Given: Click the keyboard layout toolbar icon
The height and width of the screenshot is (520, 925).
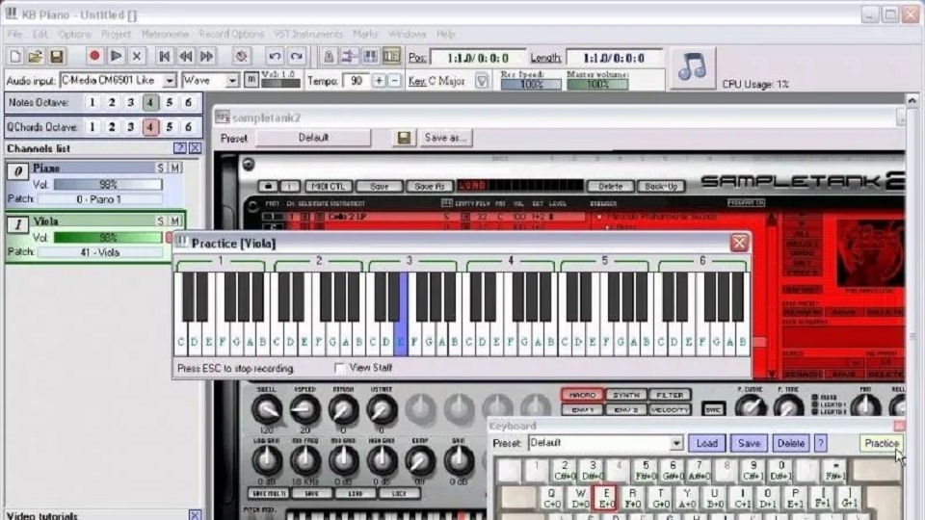Looking at the screenshot, I should pyautogui.click(x=370, y=56).
